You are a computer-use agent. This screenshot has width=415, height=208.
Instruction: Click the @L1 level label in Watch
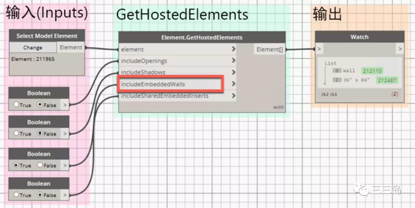pos(334,94)
